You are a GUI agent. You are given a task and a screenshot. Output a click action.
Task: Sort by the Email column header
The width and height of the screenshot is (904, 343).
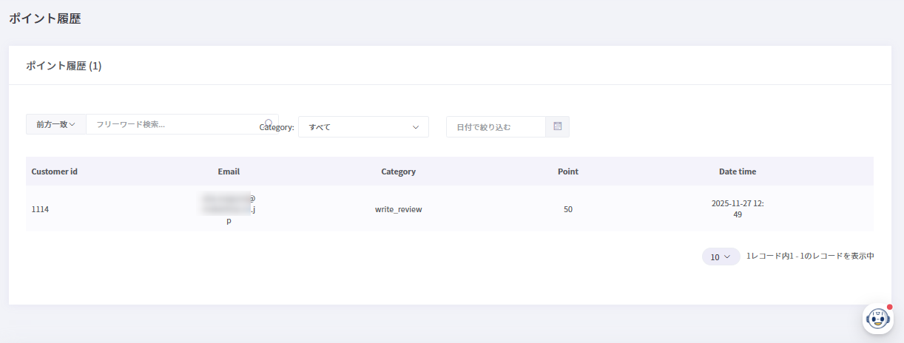tap(229, 171)
